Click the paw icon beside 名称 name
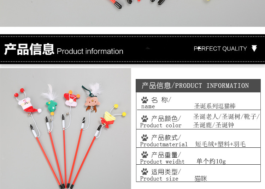Screen dimensions: 265x189 (145, 100)
